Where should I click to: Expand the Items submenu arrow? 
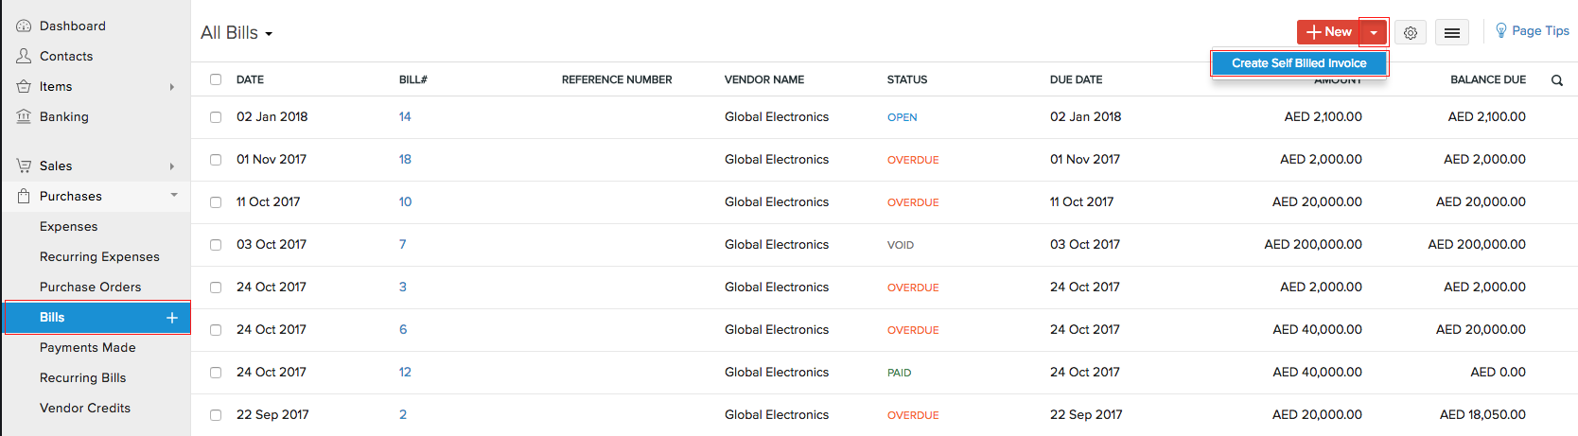click(172, 87)
